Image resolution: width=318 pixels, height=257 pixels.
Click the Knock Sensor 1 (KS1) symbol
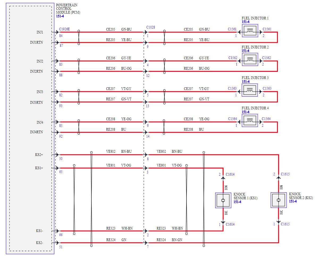(223, 200)
